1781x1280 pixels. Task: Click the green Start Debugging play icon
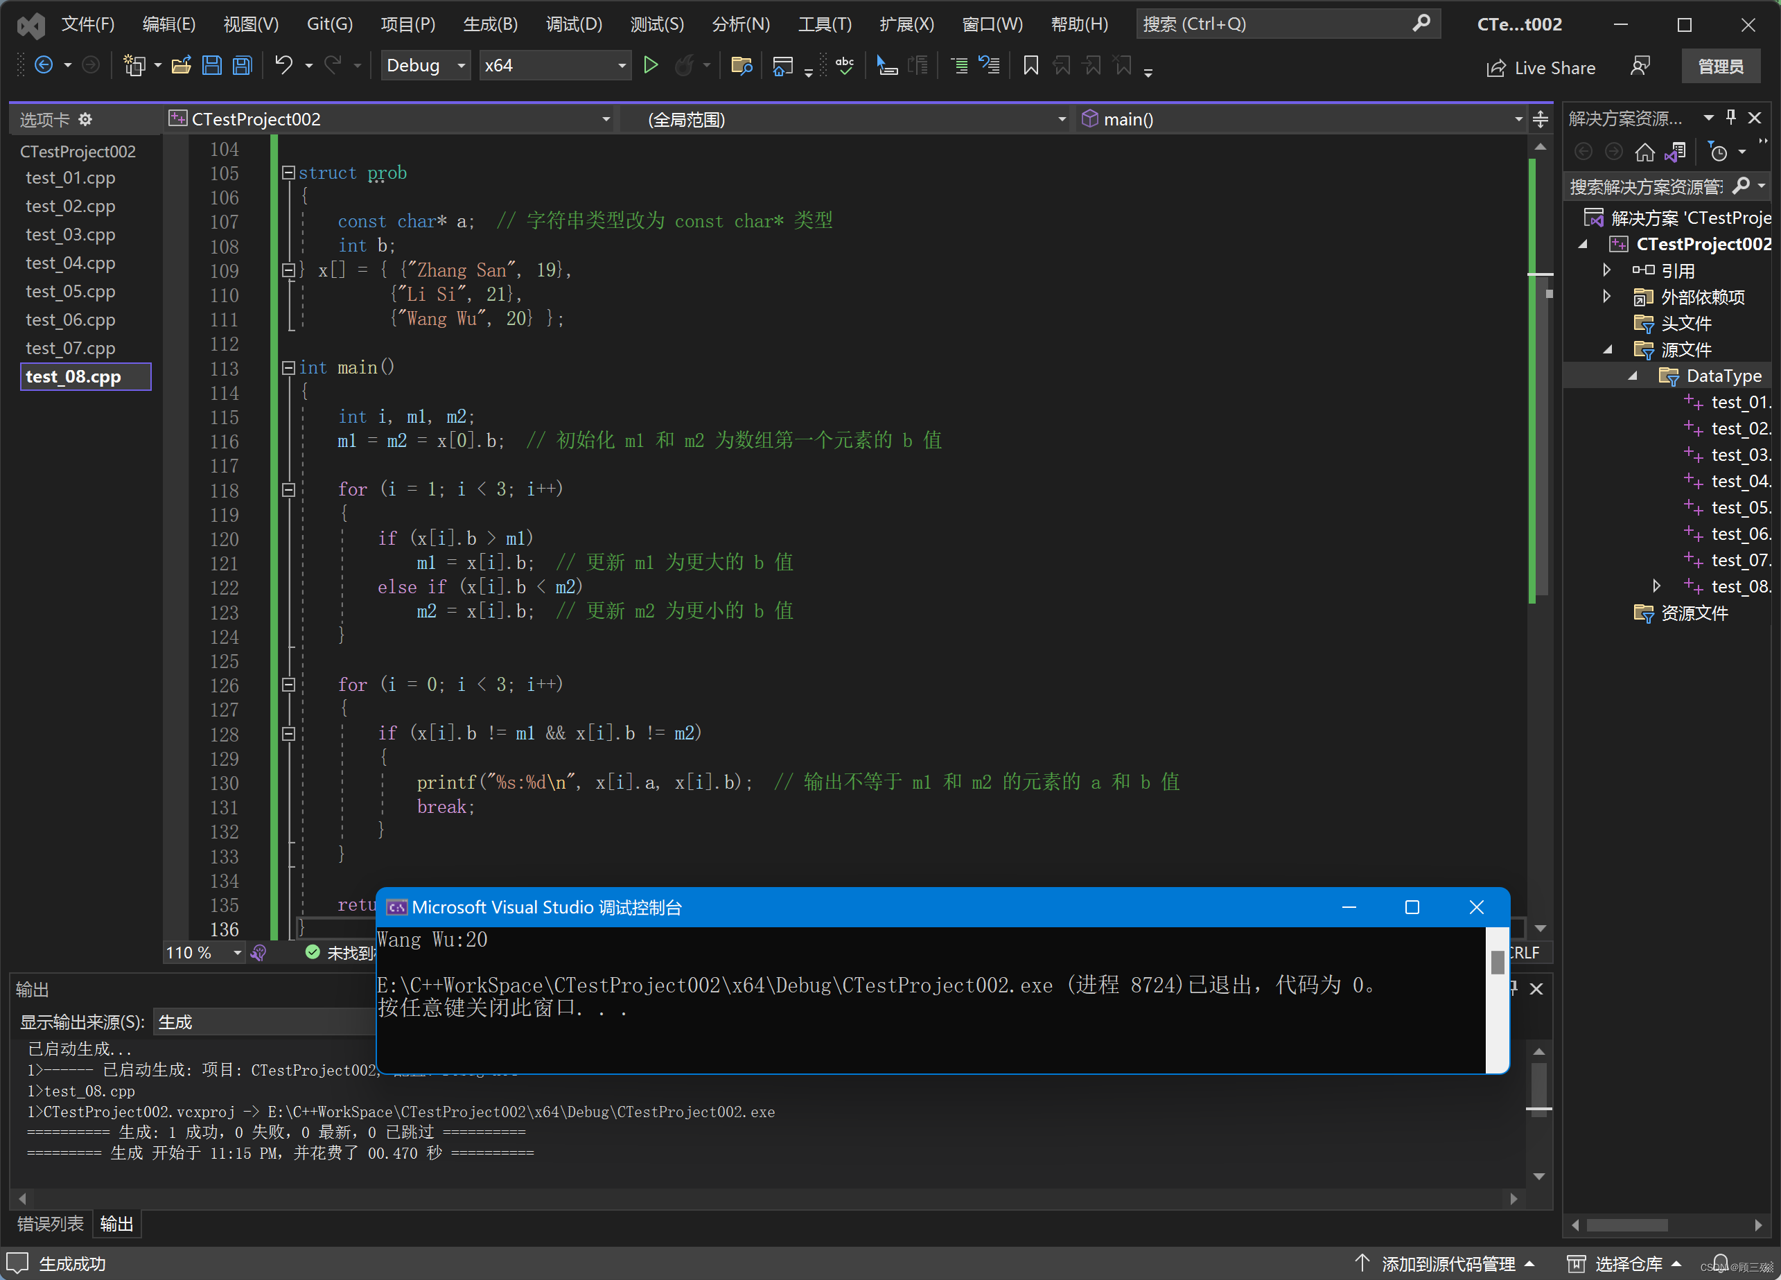point(650,66)
